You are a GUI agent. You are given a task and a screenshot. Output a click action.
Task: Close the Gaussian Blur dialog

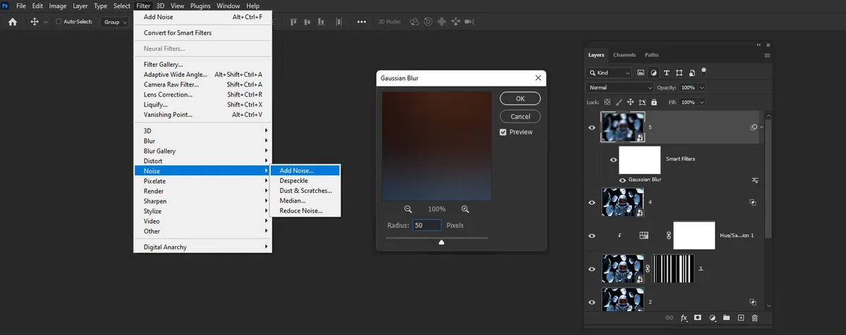(538, 78)
